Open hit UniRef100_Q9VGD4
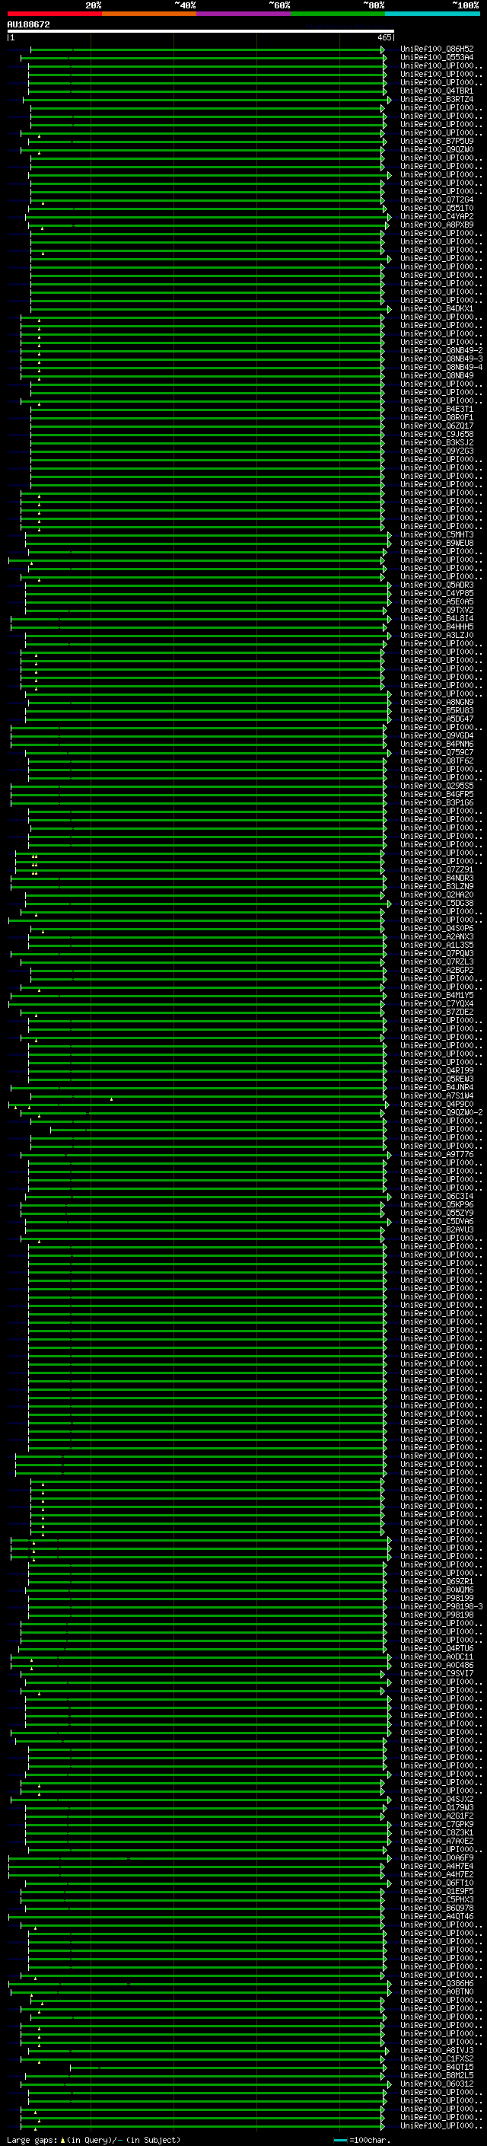Image resolution: width=487 pixels, height=2146 pixels. 437,736
